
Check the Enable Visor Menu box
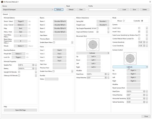[54, 71]
